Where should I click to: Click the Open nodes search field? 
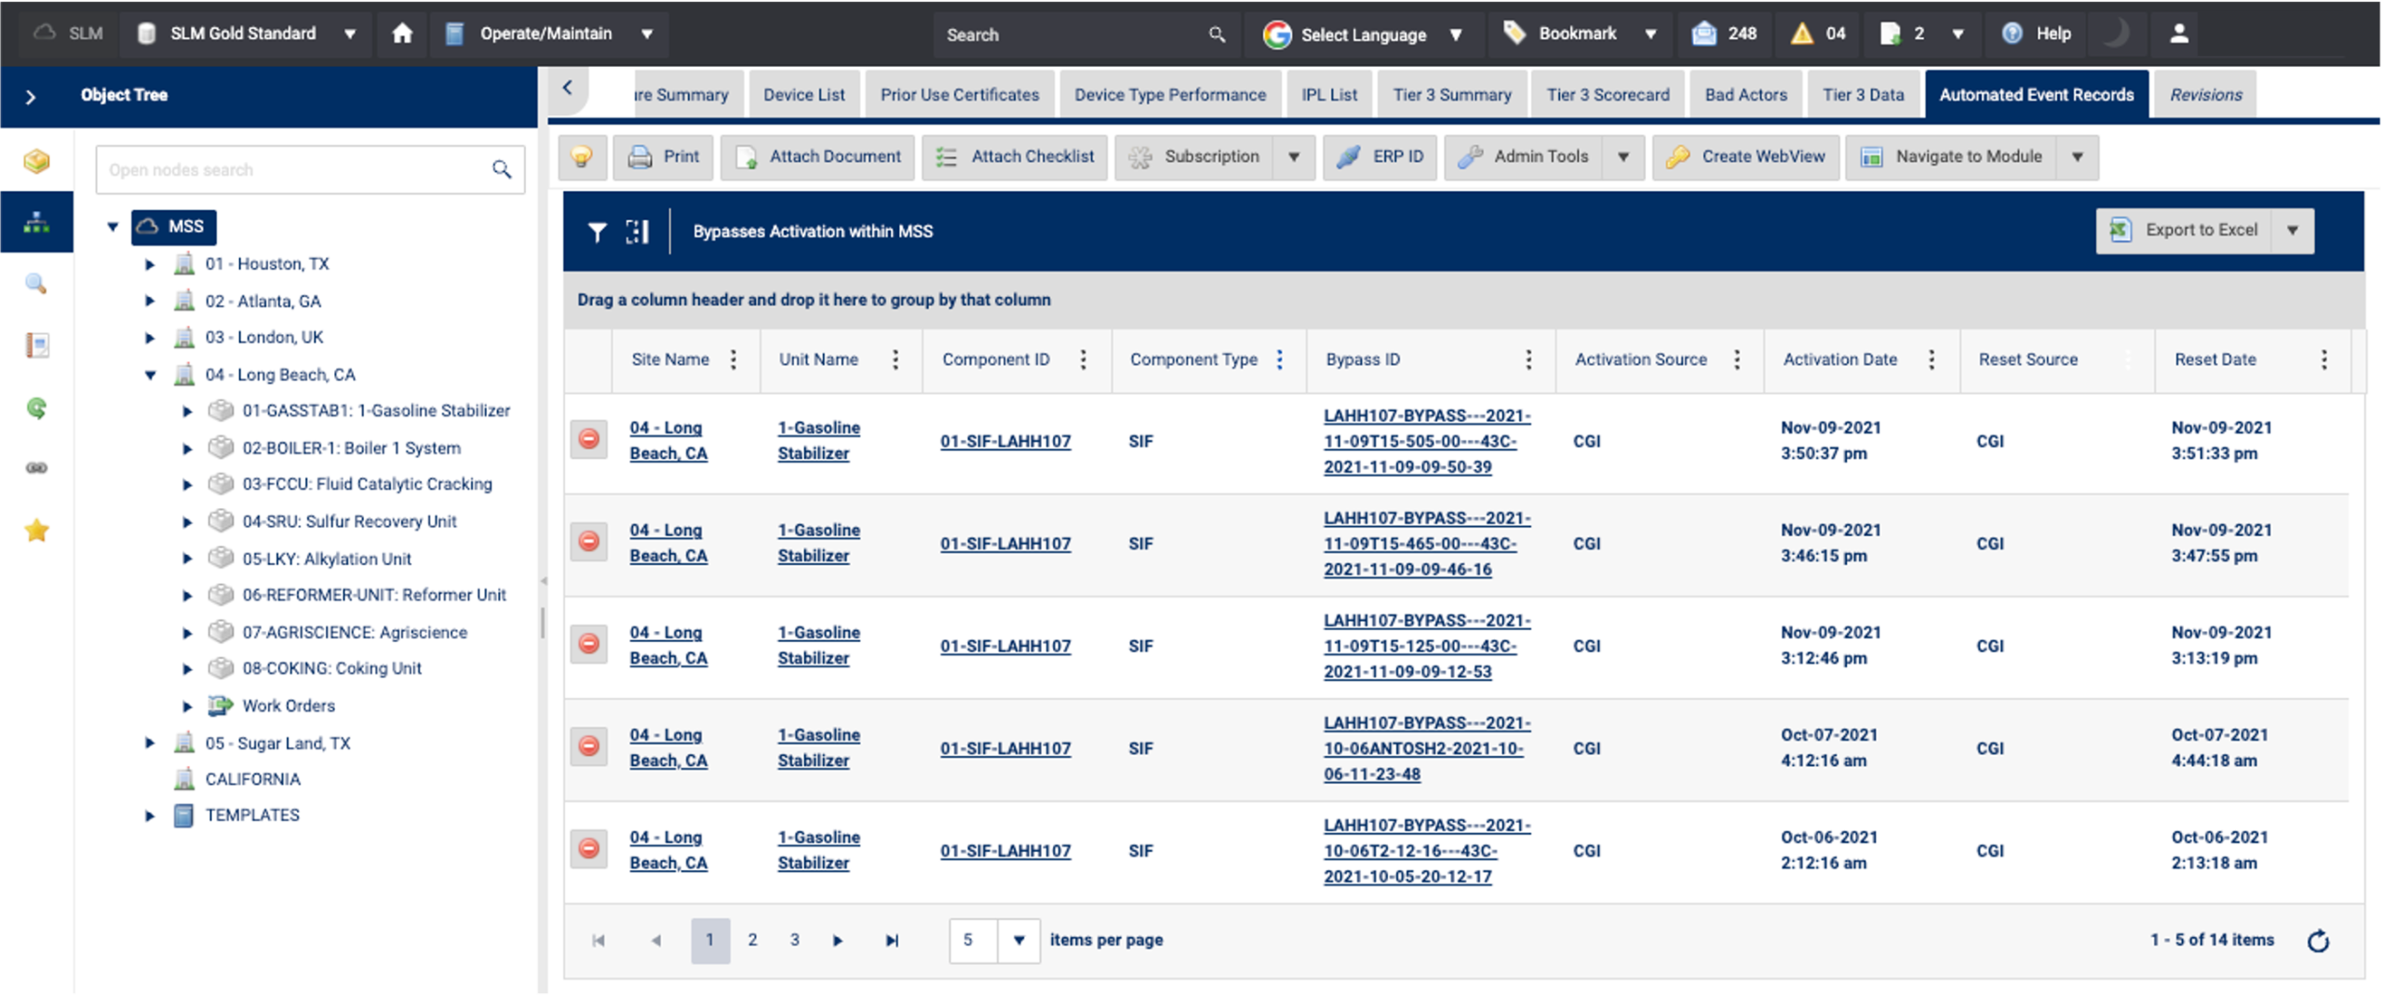click(298, 169)
